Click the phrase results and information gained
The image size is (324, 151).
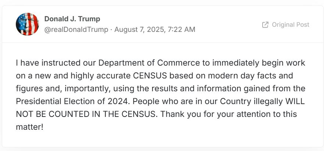[x=212, y=89]
